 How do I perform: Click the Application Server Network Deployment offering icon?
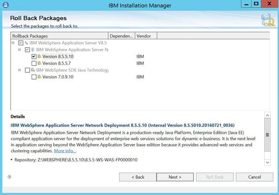[x=33, y=50]
